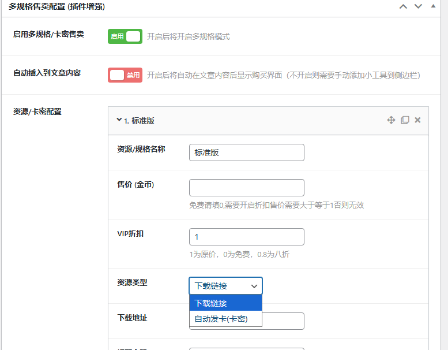The width and height of the screenshot is (448, 350).
Task: Click the VIP折扣 field label
Action: point(130,234)
